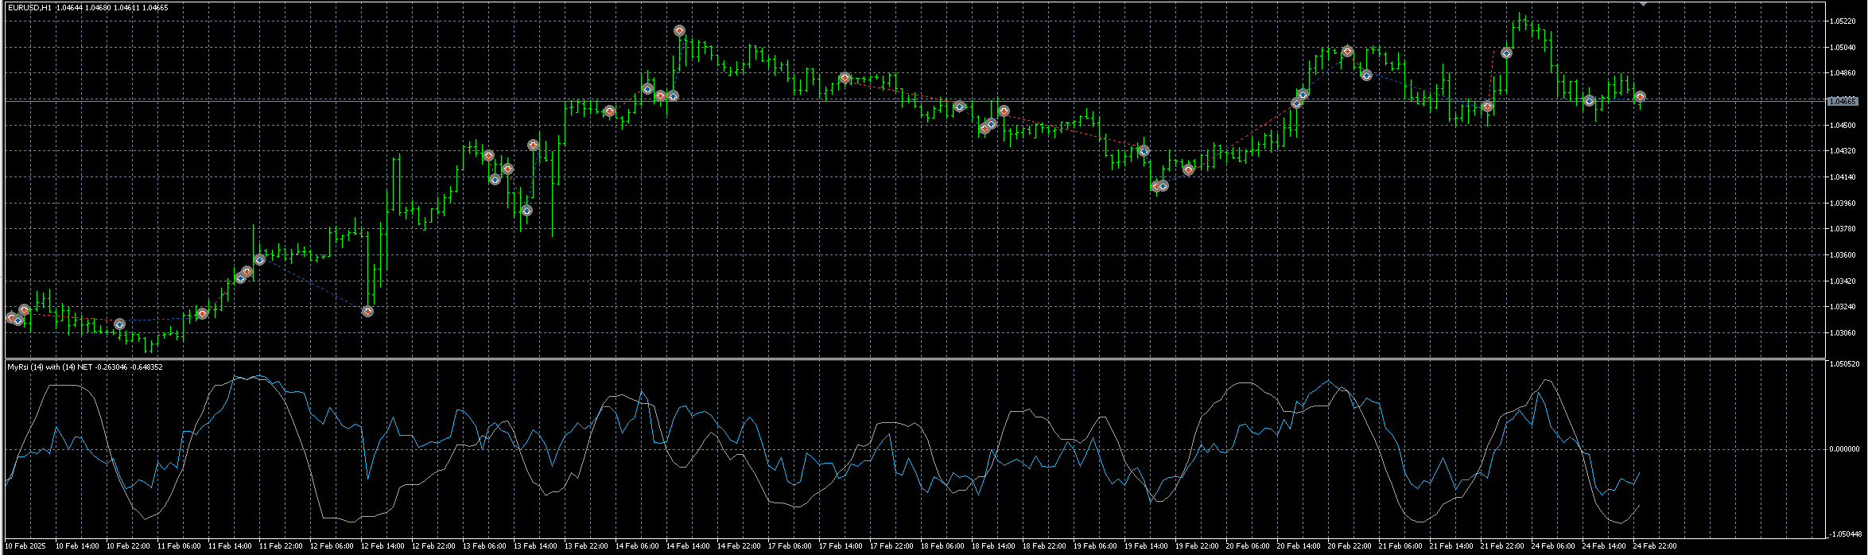Select the red marker ending the long blue dotted line
Viewport: 1868px width, 555px height.
point(367,311)
